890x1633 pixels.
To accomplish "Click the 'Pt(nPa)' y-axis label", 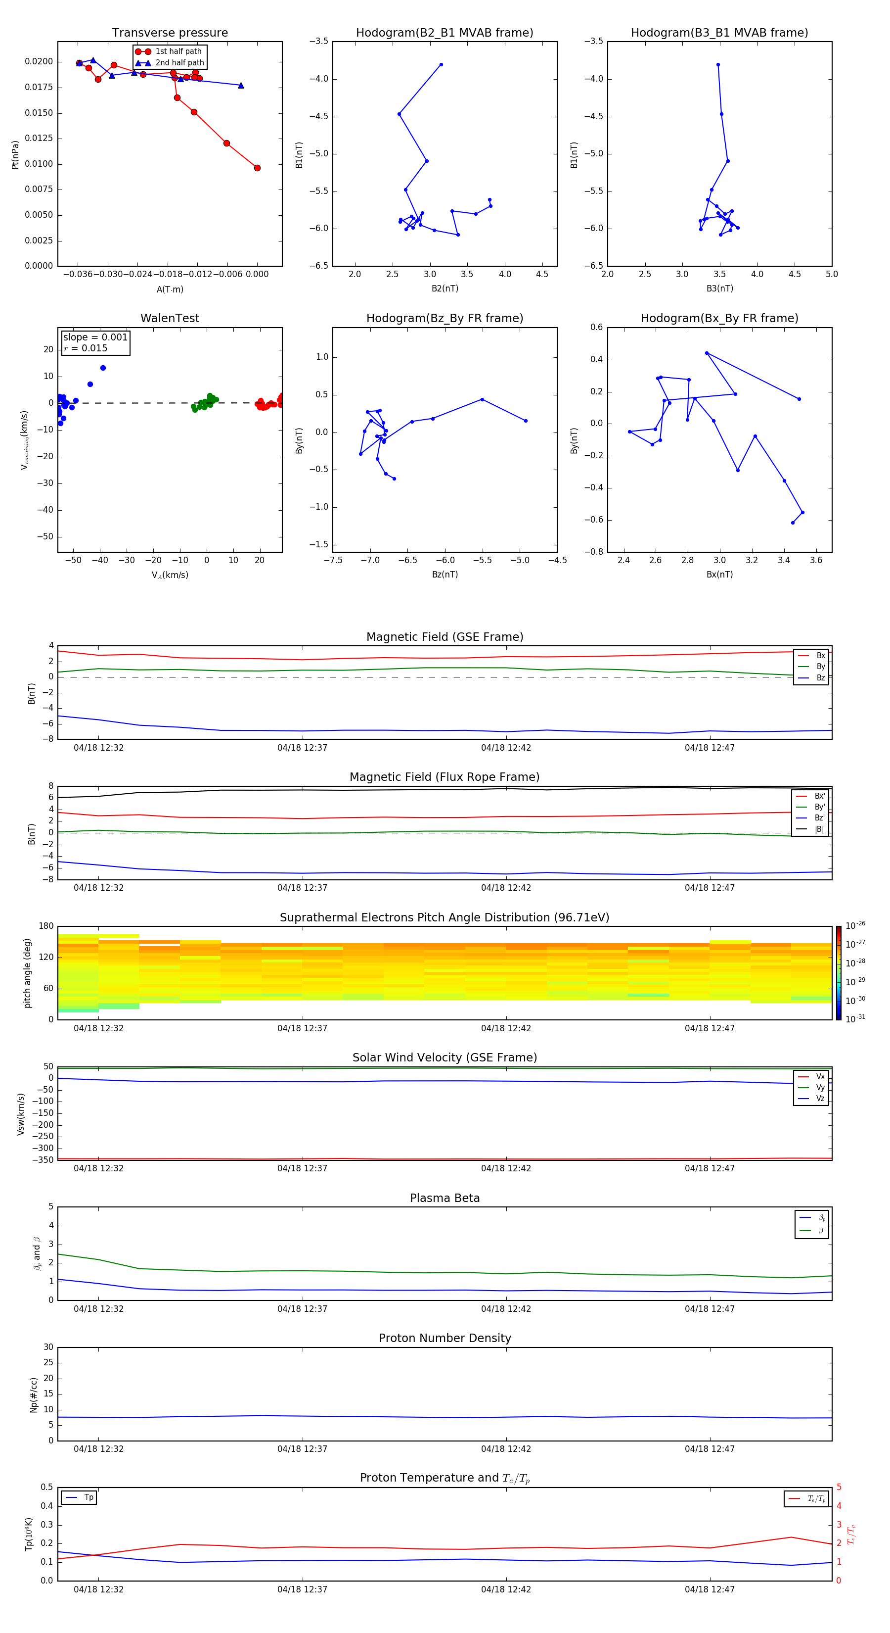I will (15, 154).
